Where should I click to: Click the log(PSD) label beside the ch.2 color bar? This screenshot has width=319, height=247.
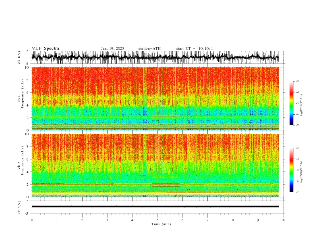[301, 172]
